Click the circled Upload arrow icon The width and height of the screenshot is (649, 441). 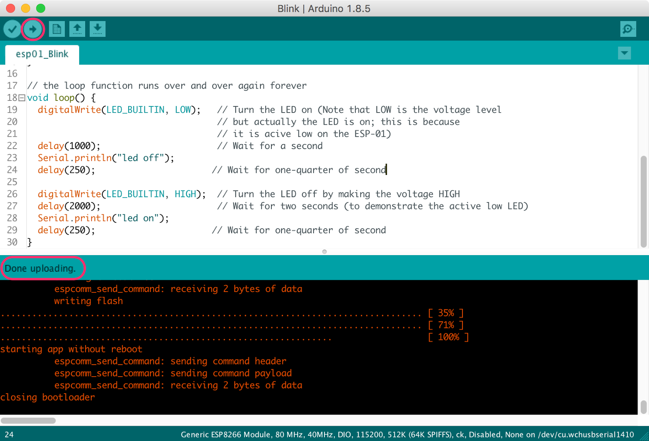32,29
